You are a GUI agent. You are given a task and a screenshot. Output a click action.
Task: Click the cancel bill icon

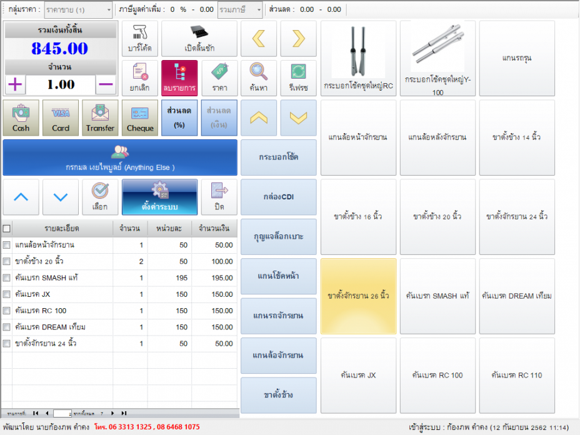(x=139, y=77)
